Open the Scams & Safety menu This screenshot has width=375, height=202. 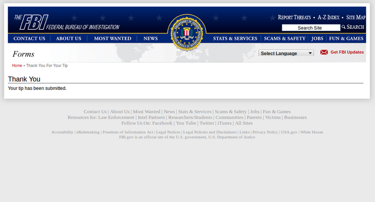point(285,38)
